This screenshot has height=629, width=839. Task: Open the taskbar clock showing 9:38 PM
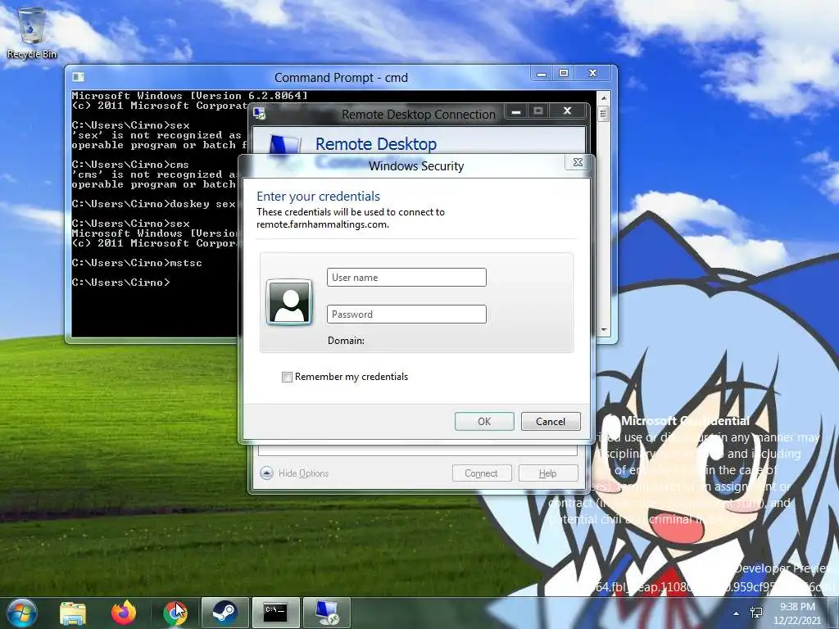[797, 613]
